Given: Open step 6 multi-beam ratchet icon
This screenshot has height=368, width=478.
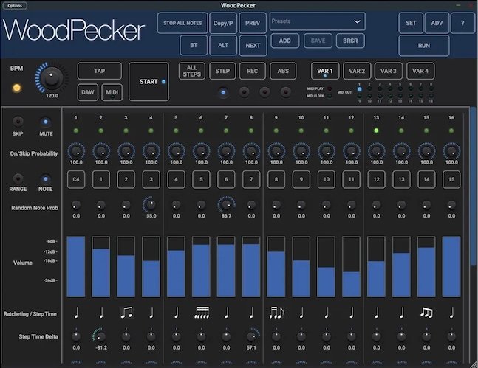Looking at the screenshot, I should pos(202,313).
